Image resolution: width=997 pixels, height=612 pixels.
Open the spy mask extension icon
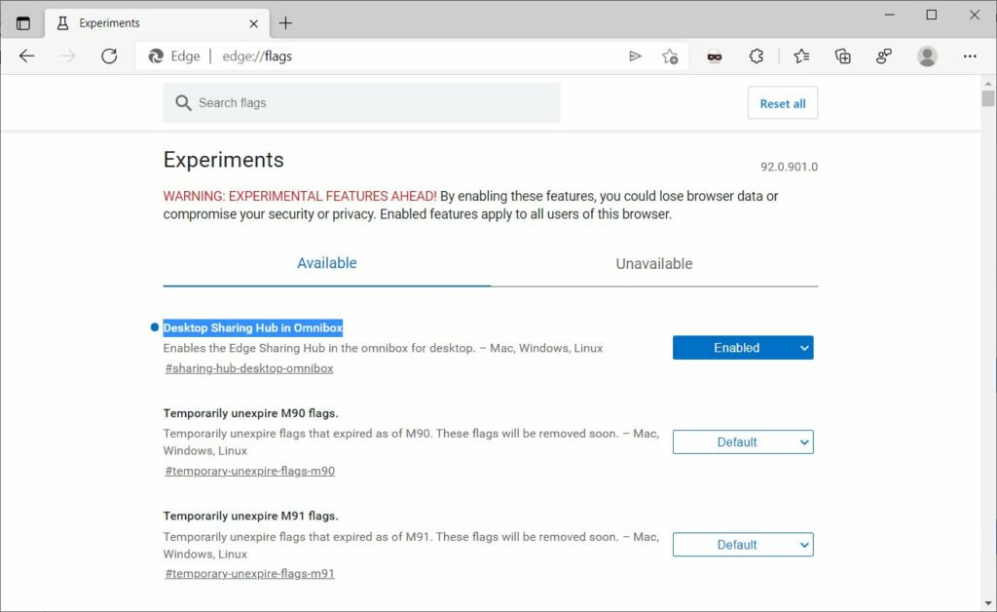pos(715,57)
